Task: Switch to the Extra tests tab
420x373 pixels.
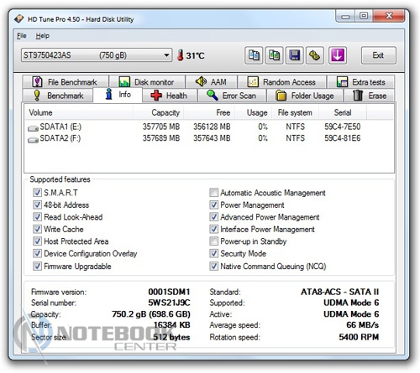Action: coord(361,82)
